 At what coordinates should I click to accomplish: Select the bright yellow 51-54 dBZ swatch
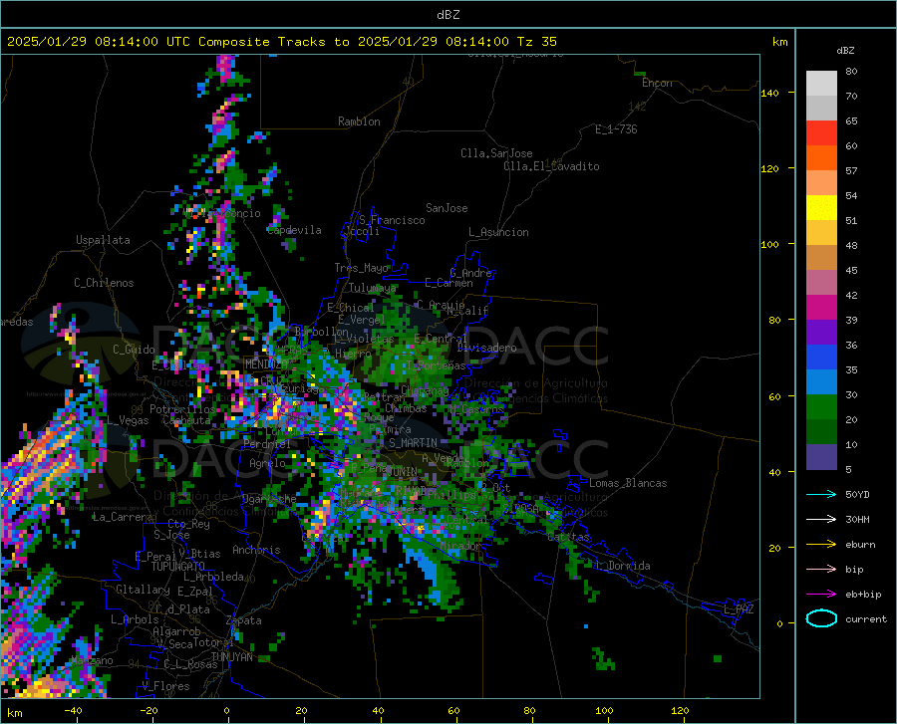click(x=821, y=208)
